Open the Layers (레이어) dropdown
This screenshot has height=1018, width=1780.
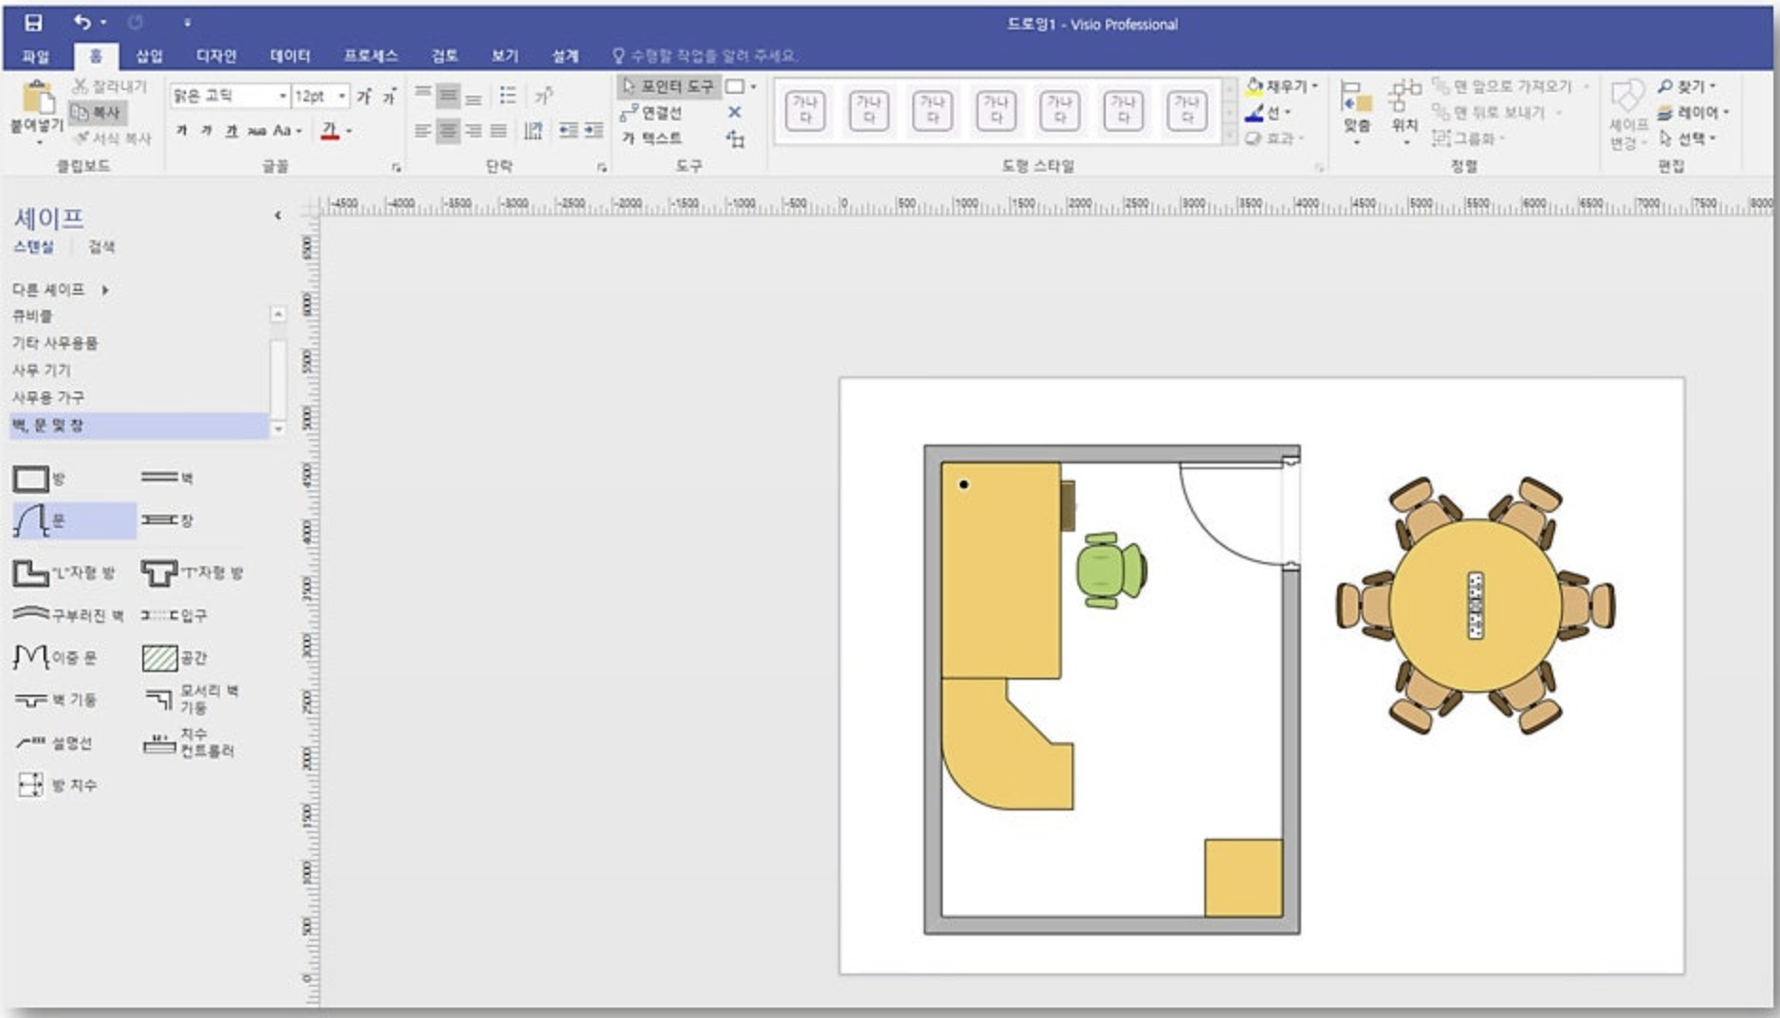1694,112
